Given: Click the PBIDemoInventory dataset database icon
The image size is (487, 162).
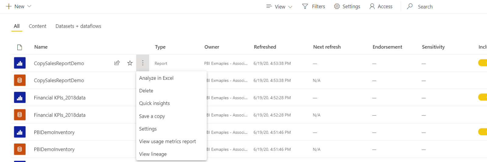Looking at the screenshot, I should (20, 149).
